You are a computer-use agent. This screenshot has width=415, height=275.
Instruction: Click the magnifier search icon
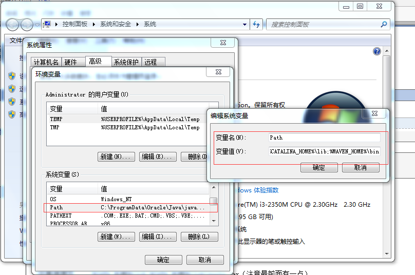(384, 24)
